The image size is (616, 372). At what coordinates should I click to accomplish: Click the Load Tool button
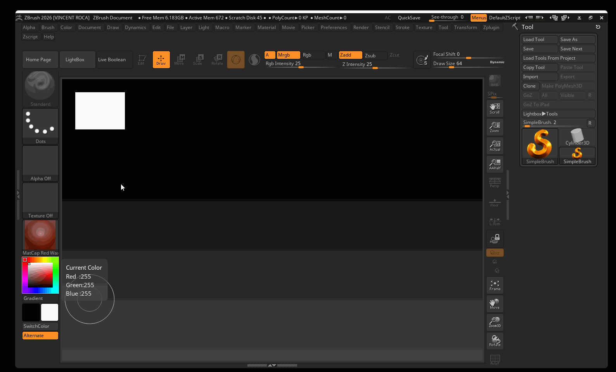(539, 40)
